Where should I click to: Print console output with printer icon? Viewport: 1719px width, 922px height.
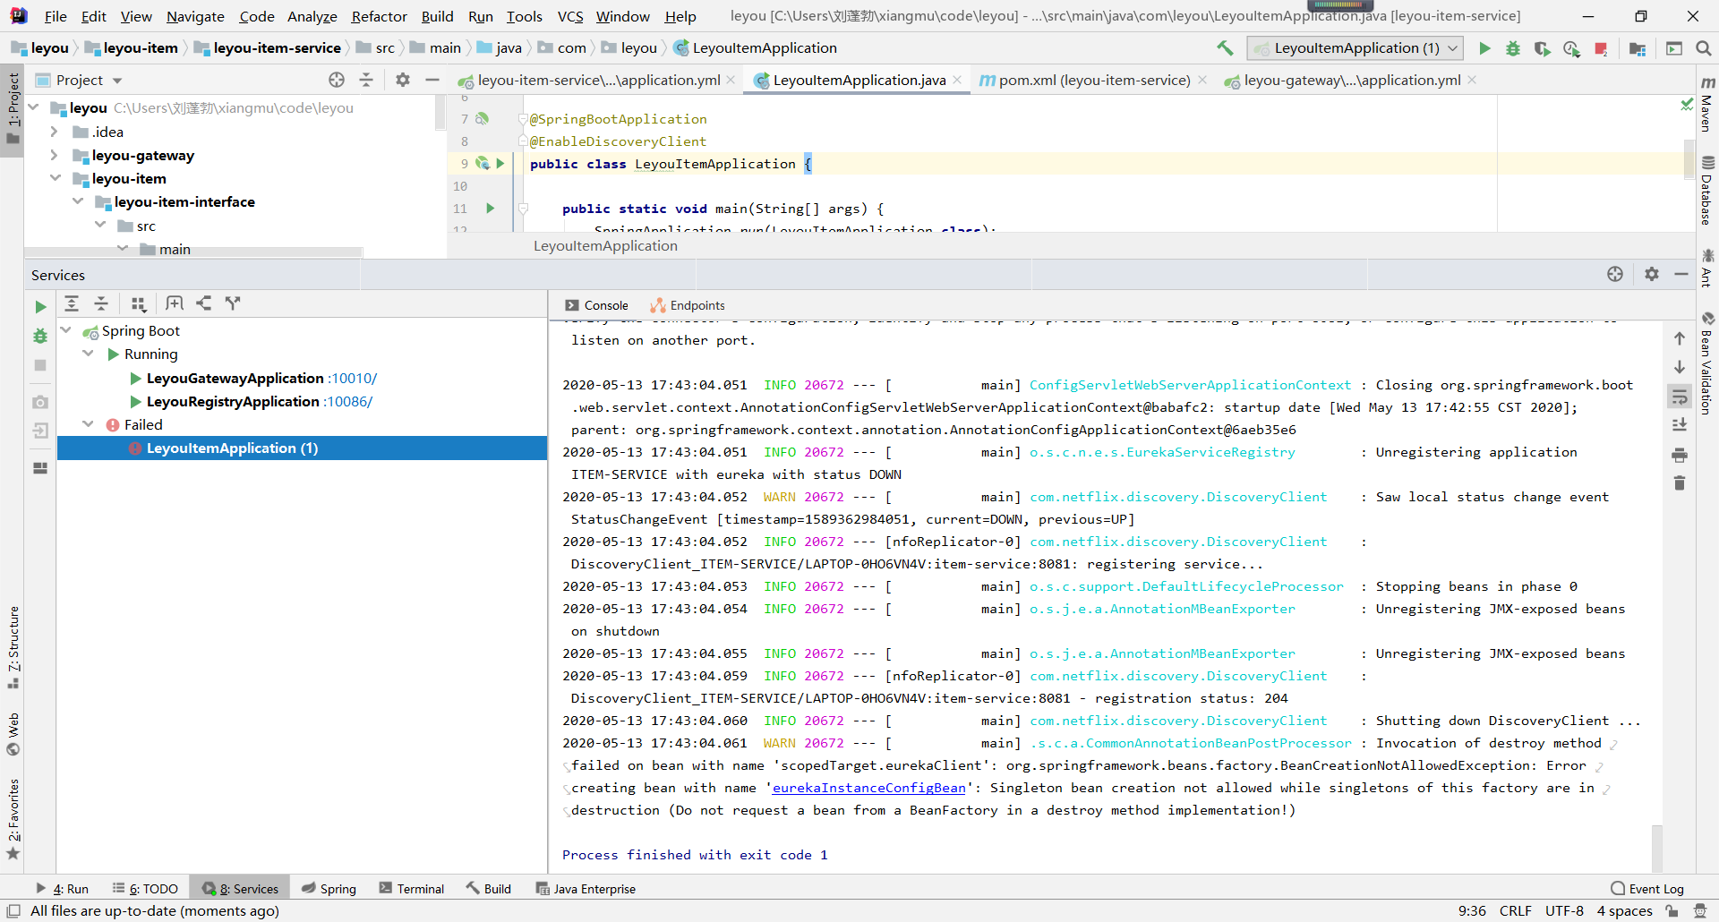click(1680, 455)
